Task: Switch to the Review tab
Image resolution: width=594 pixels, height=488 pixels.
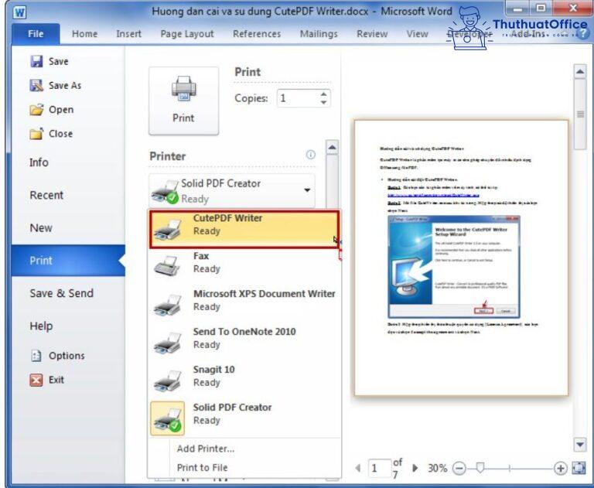Action: click(372, 34)
